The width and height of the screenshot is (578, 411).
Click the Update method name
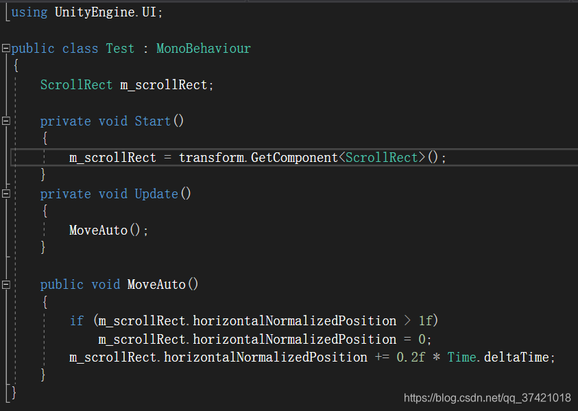tap(156, 193)
